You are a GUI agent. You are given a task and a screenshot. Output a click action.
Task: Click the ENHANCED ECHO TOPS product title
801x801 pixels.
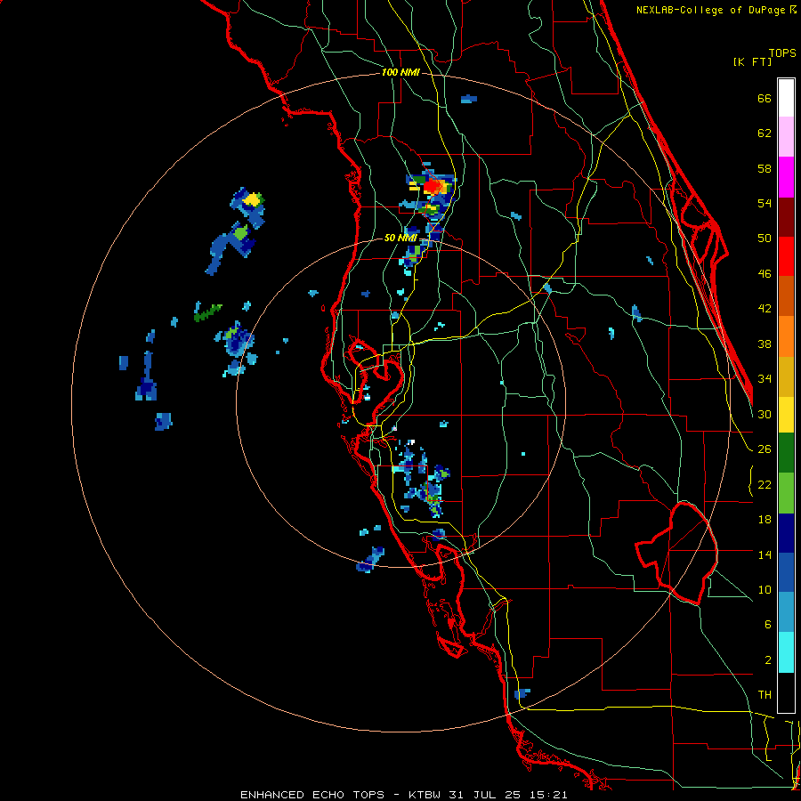[311, 795]
